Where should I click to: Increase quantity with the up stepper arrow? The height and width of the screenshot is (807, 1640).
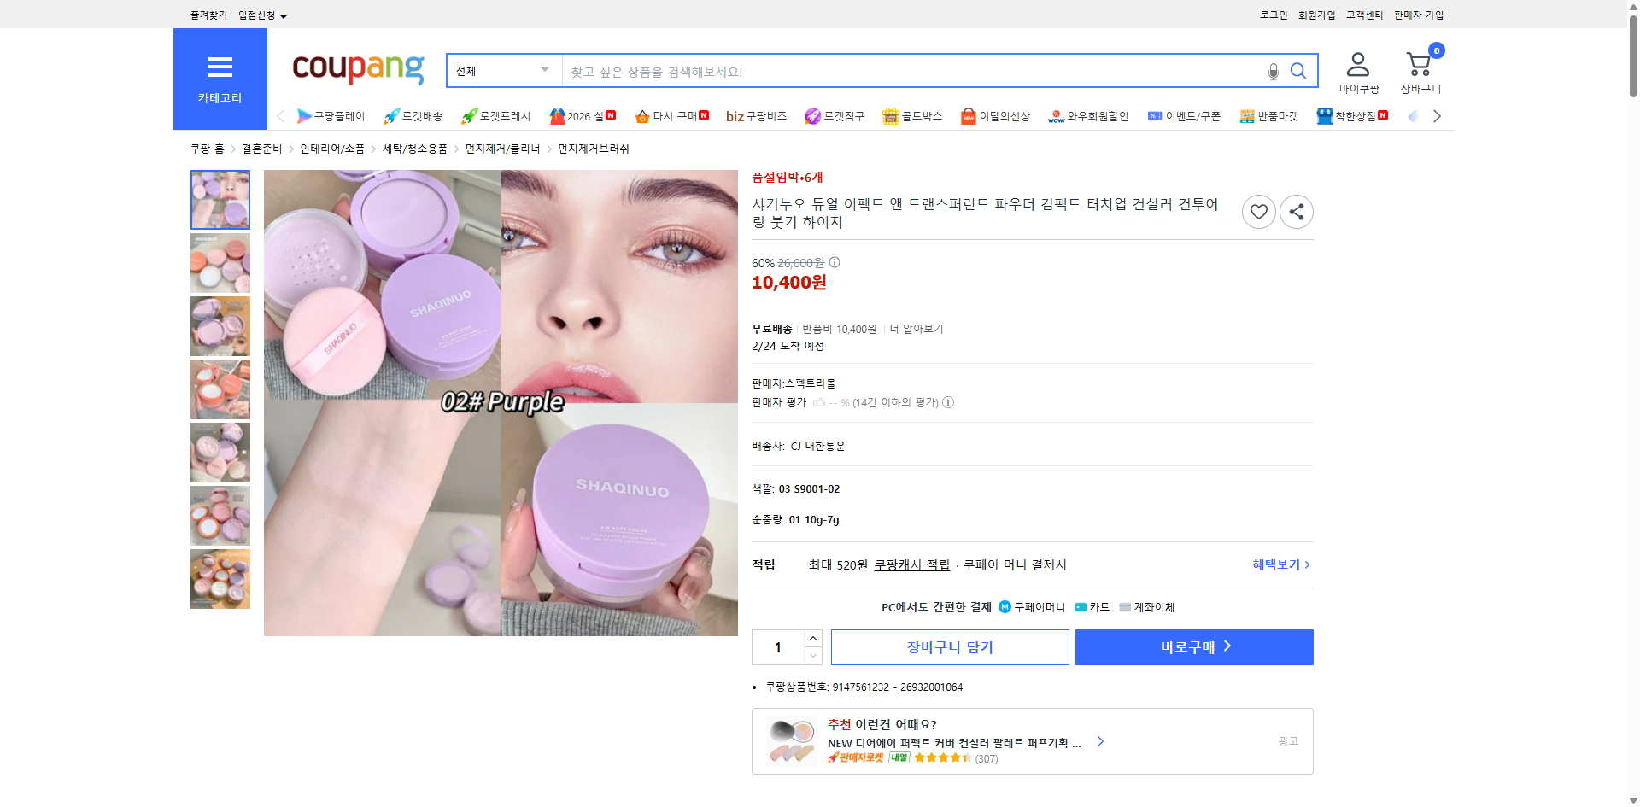point(812,638)
